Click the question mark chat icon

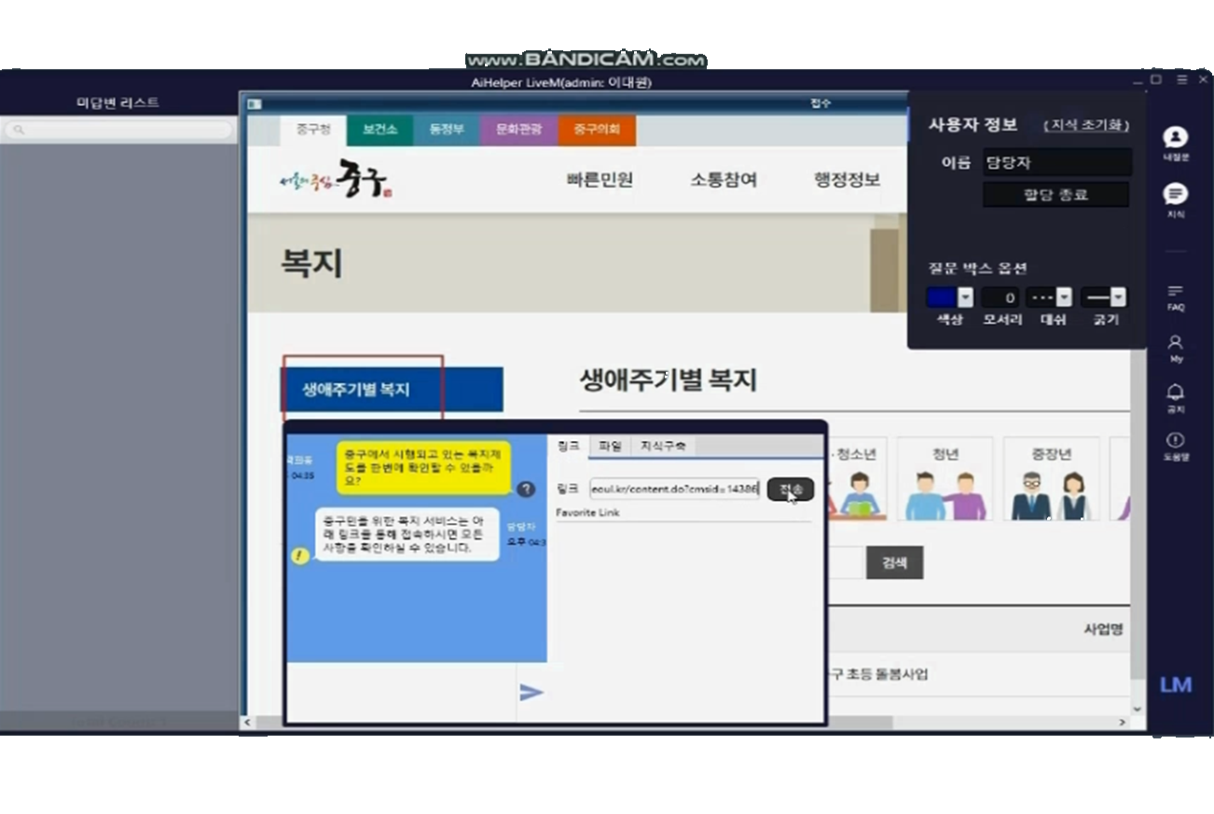[526, 489]
